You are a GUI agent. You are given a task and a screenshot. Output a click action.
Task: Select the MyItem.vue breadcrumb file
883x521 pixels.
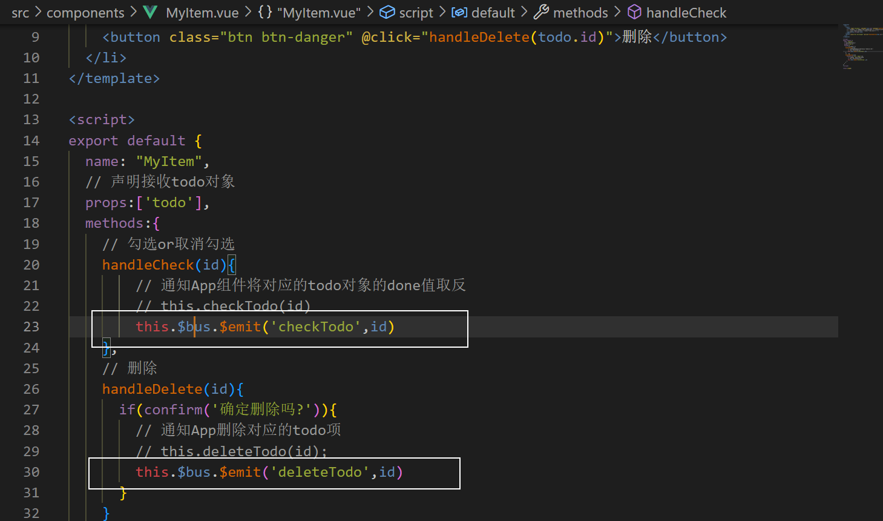(202, 13)
